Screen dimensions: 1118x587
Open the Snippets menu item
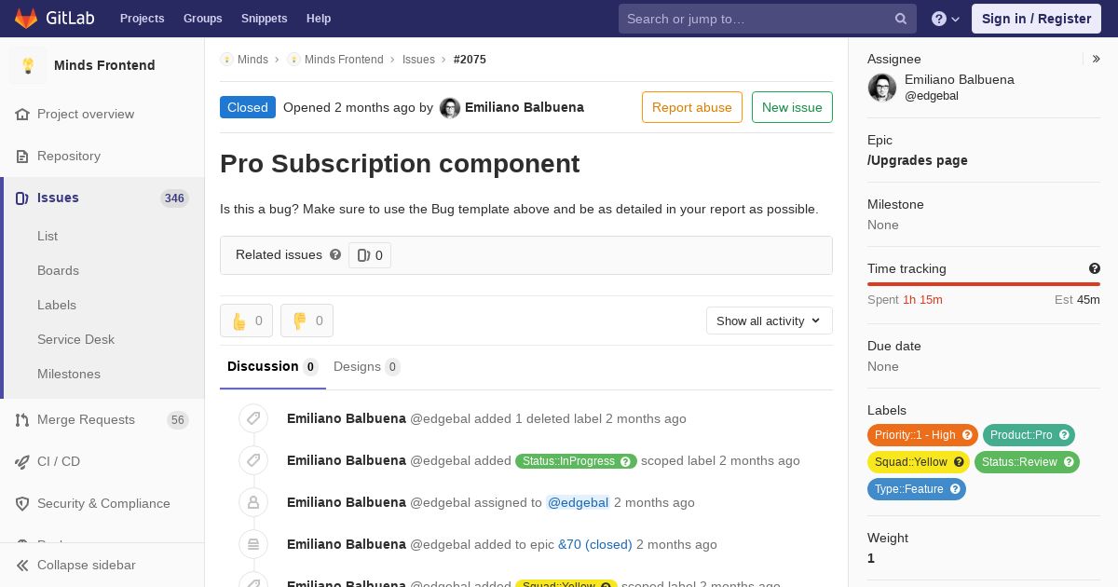tap(265, 19)
